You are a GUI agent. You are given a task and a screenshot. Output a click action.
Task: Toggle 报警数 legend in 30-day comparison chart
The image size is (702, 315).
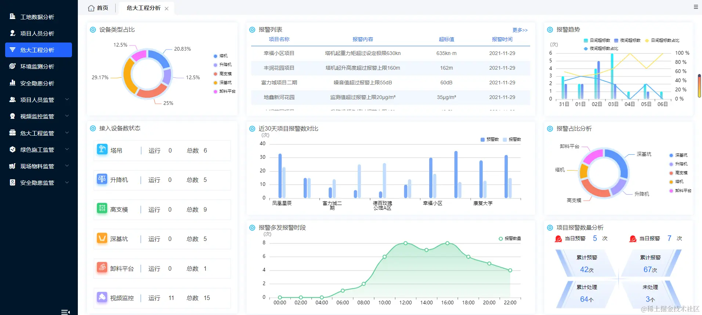click(x=512, y=139)
